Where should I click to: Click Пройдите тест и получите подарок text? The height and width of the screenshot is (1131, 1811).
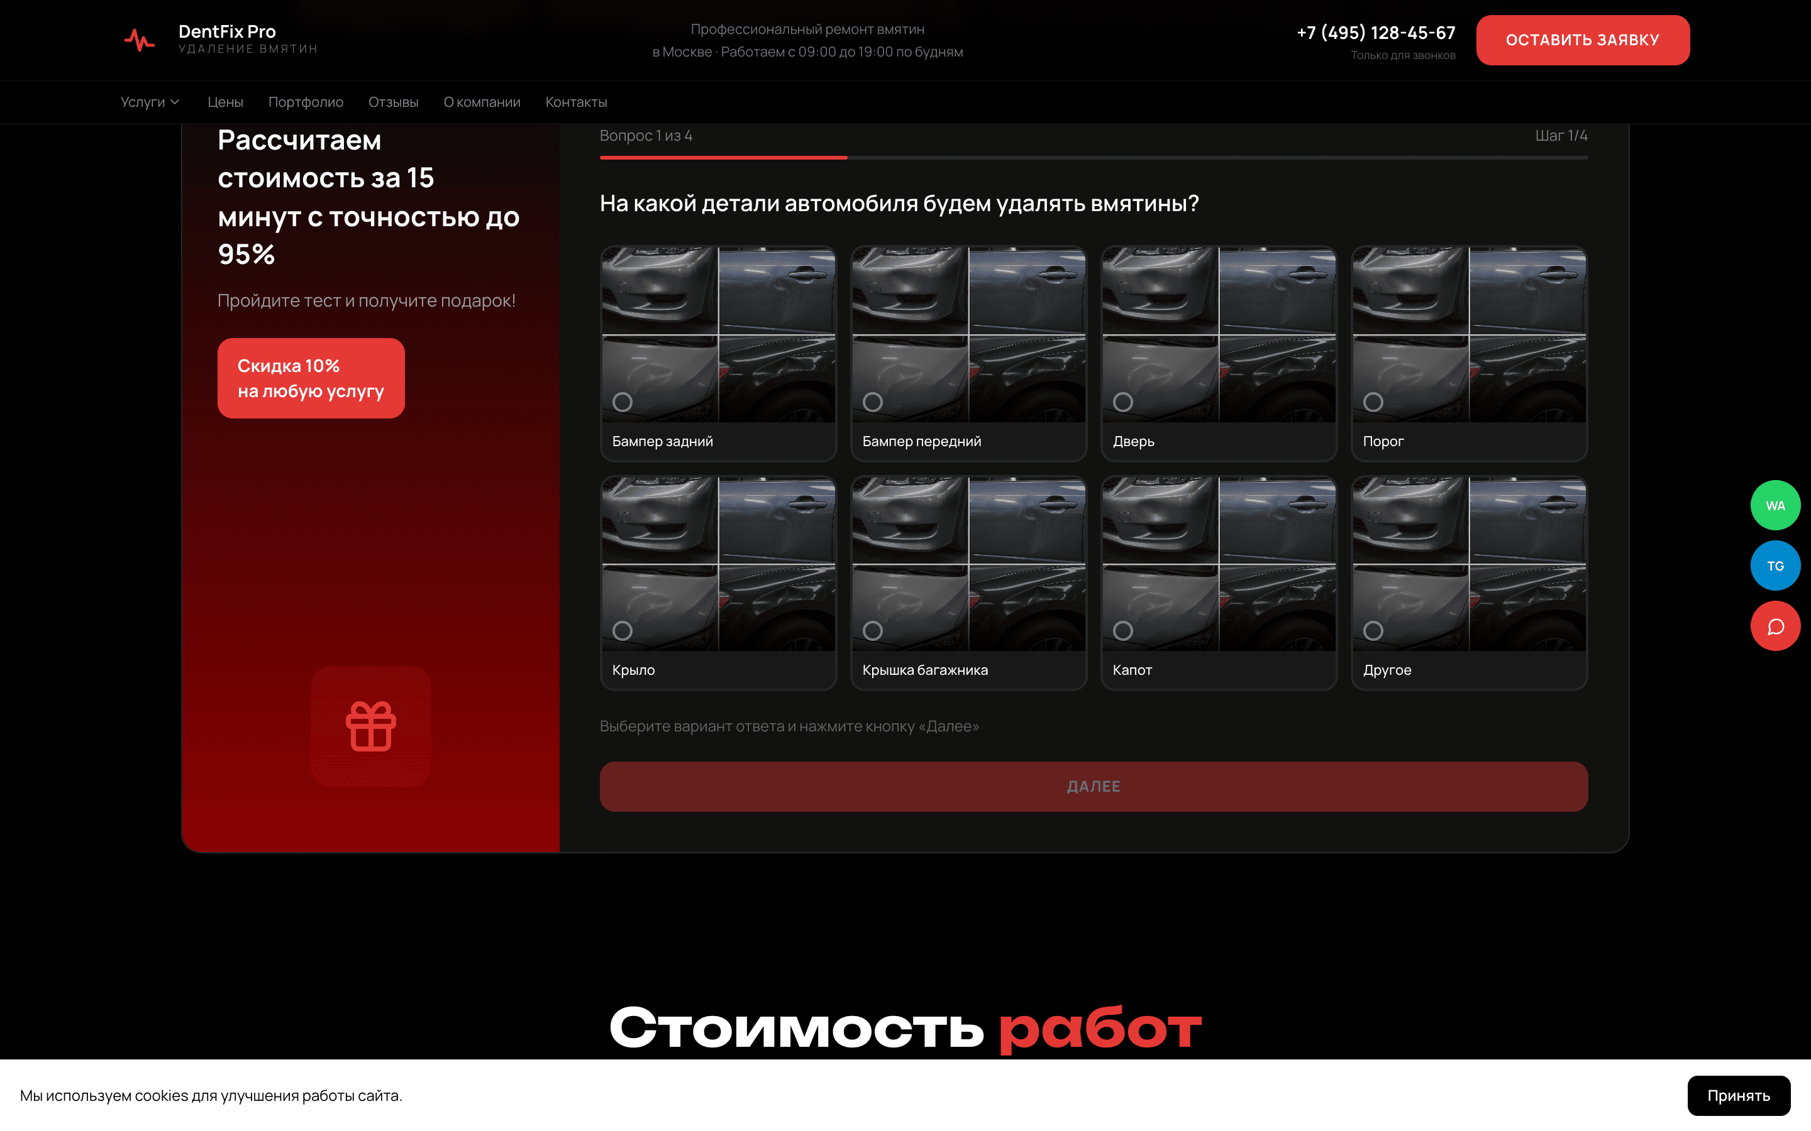pos(367,301)
